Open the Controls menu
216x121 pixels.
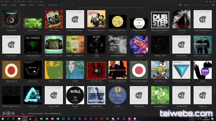(x=30, y=1)
